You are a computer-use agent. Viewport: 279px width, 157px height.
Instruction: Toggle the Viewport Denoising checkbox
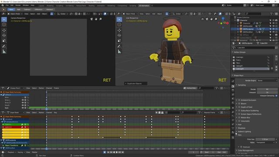[276, 96]
